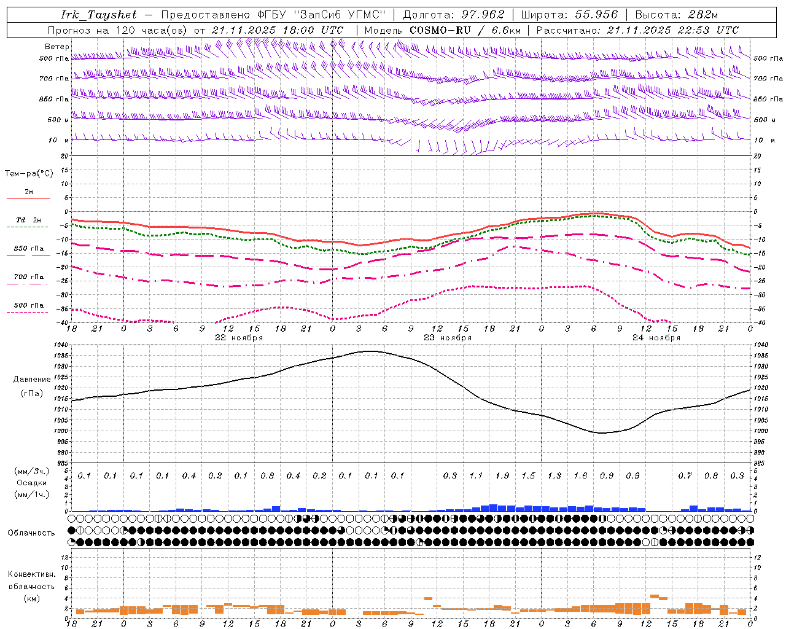Click the 985 tick on right pressure axis
Image resolution: width=786 pixels, height=629 pixels.
[760, 463]
